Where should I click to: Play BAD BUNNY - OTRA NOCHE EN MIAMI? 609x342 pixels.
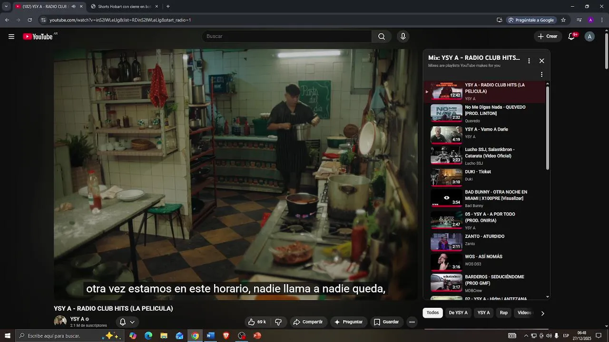(x=484, y=198)
